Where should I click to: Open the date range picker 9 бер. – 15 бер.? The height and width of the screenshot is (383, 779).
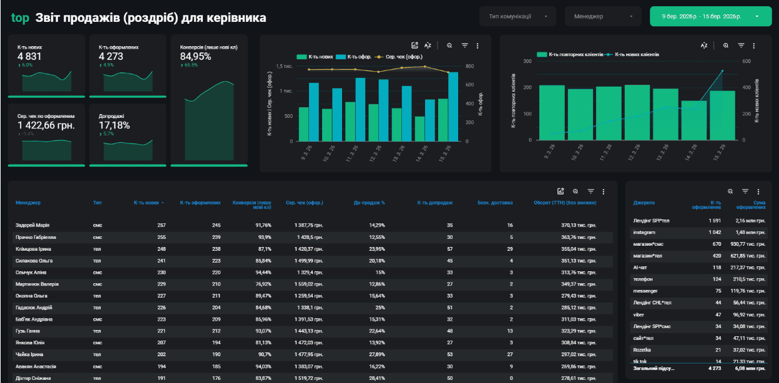click(711, 16)
